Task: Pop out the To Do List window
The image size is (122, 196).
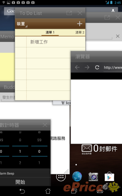Action: [x=69, y=13]
